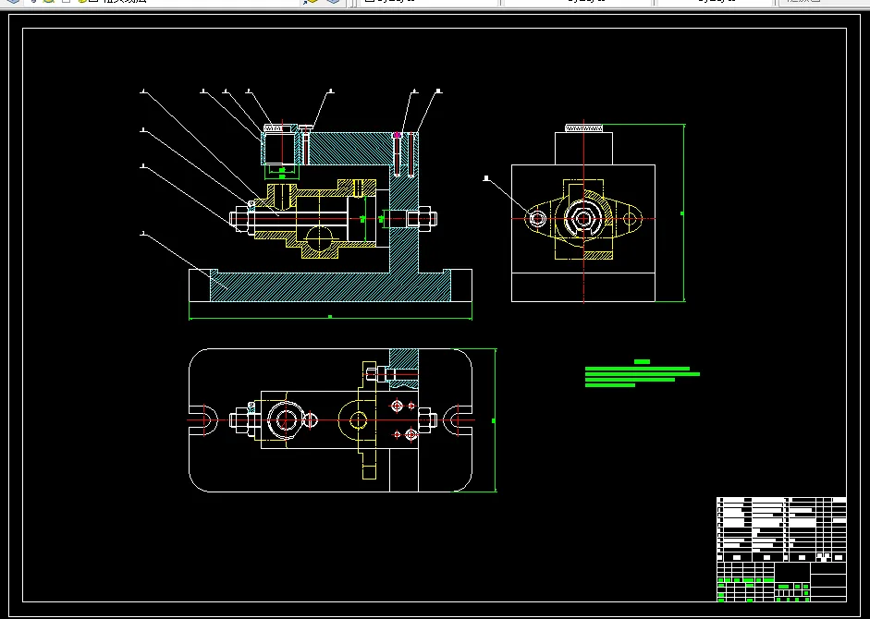Select the green vertical dimension beside side view

point(683,213)
